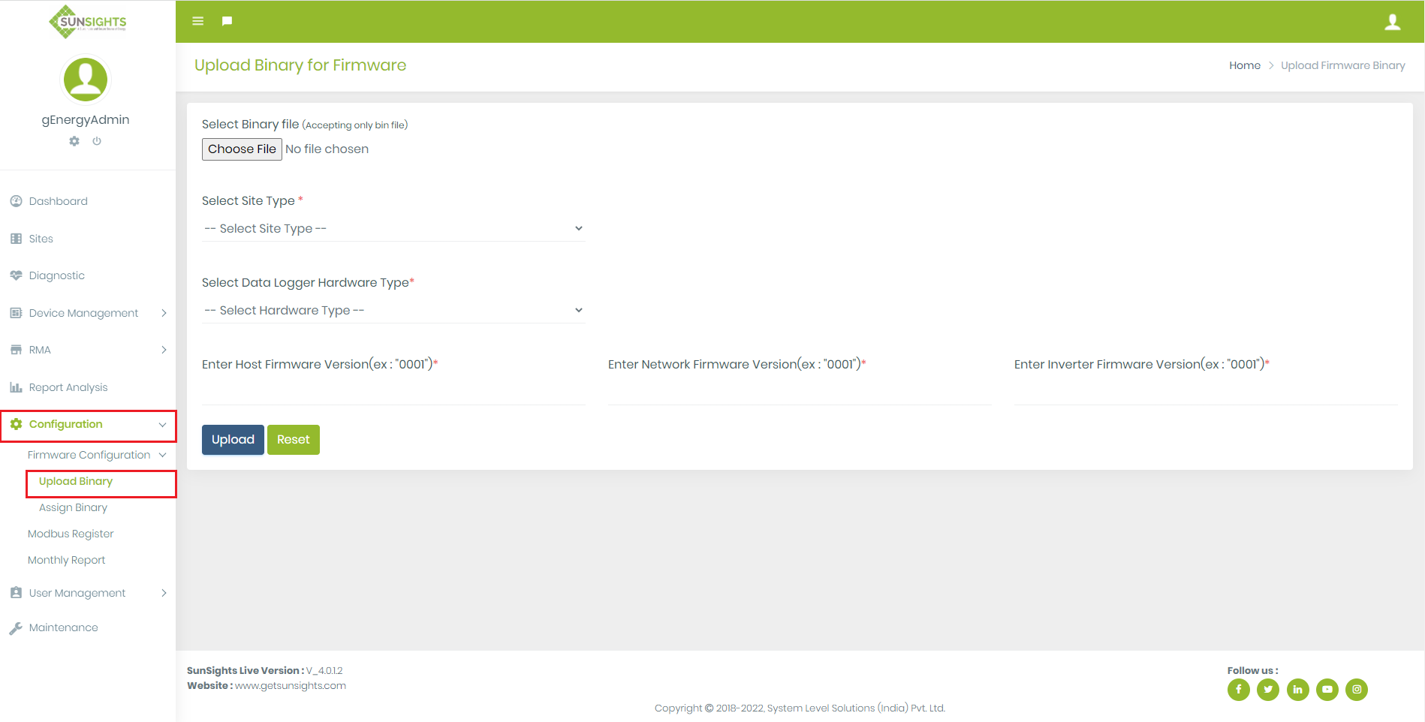
Task: Open the Select Hardware Type dropdown
Action: pyautogui.click(x=393, y=310)
